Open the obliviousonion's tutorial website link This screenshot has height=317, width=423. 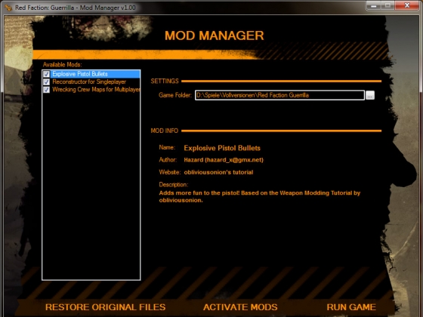pyautogui.click(x=218, y=172)
